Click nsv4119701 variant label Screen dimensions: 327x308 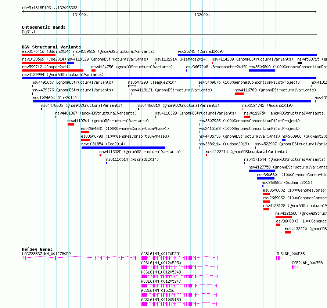[x=108, y=121]
